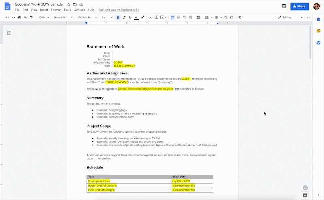Insert an image

point(162,17)
